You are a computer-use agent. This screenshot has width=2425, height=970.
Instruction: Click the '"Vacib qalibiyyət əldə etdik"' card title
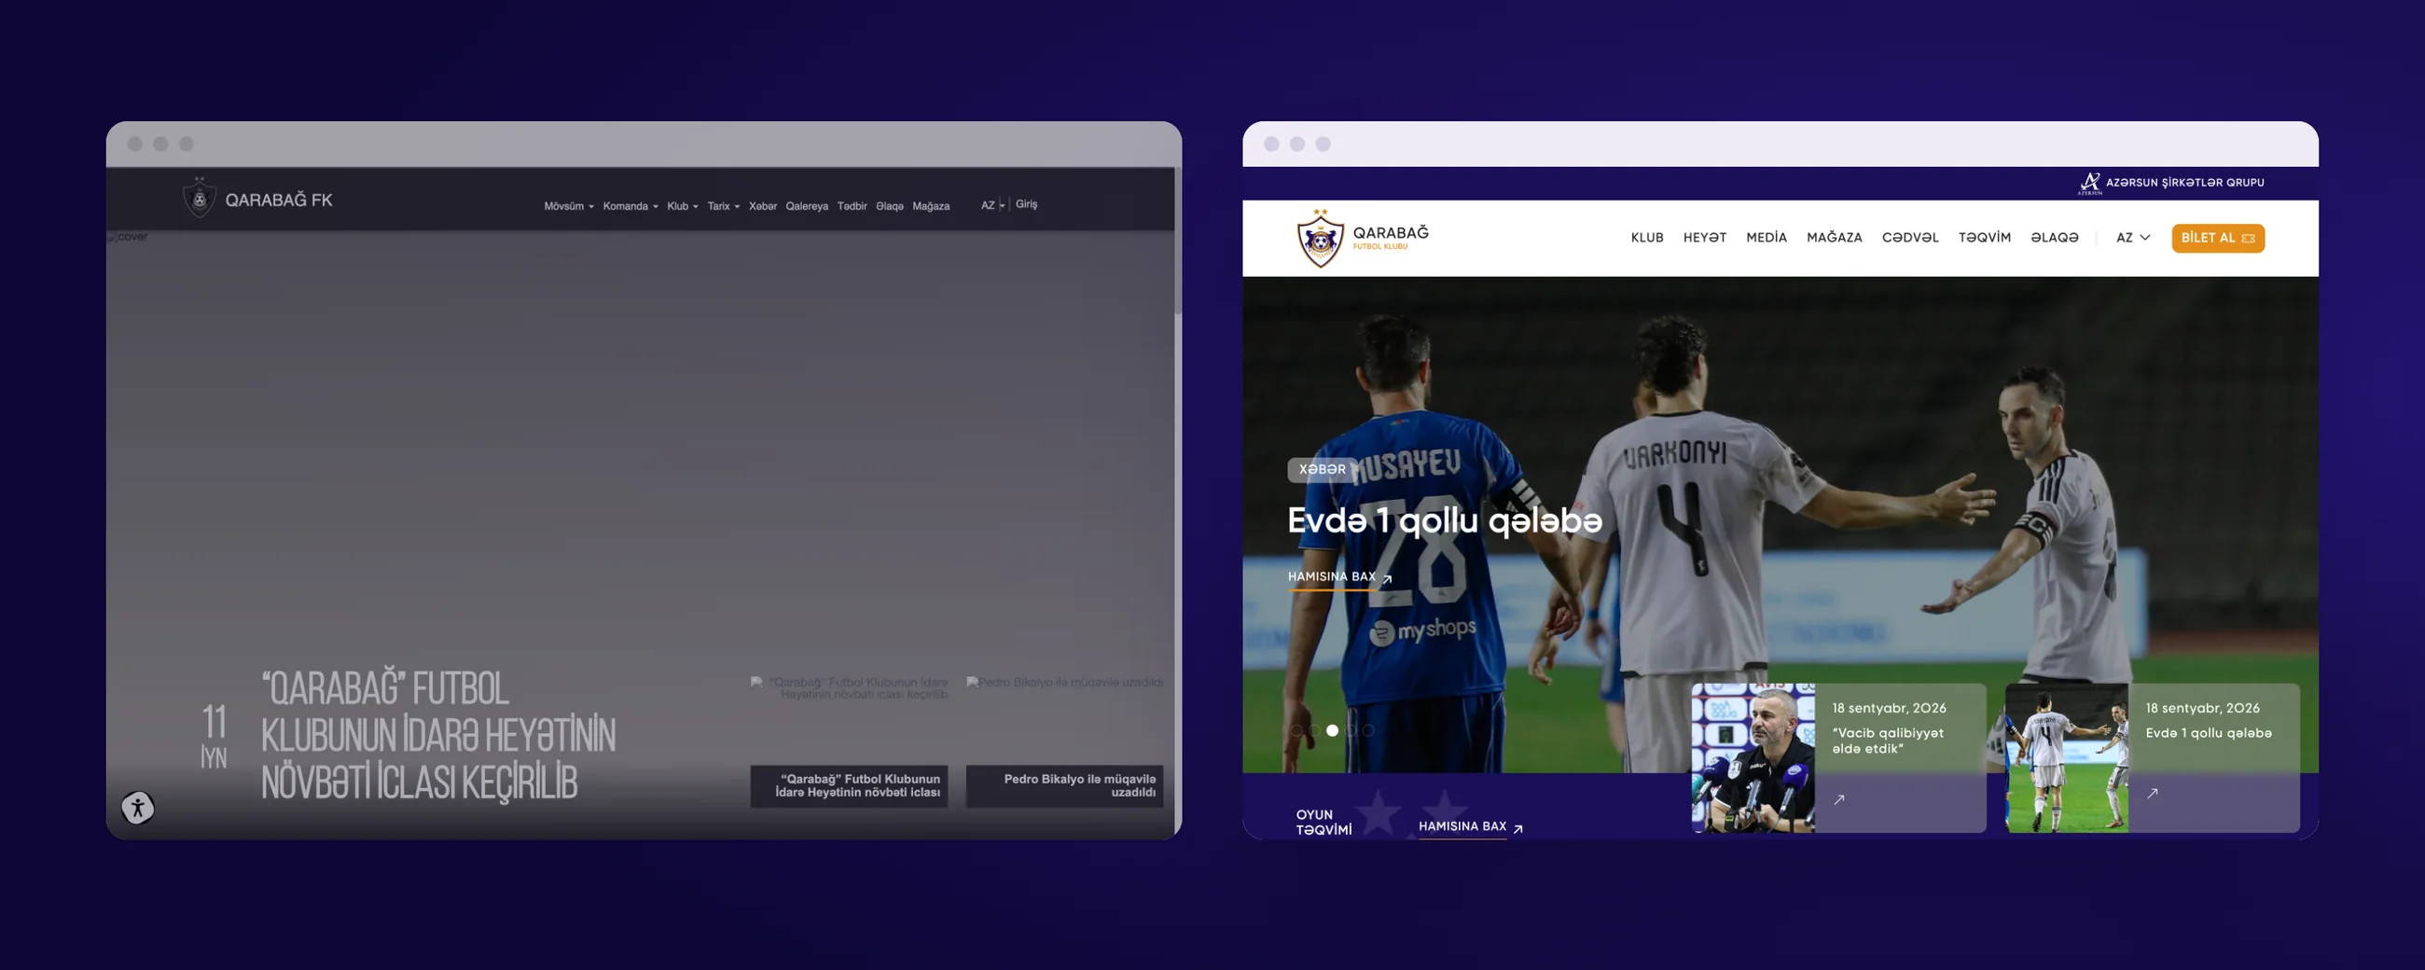coord(1888,741)
